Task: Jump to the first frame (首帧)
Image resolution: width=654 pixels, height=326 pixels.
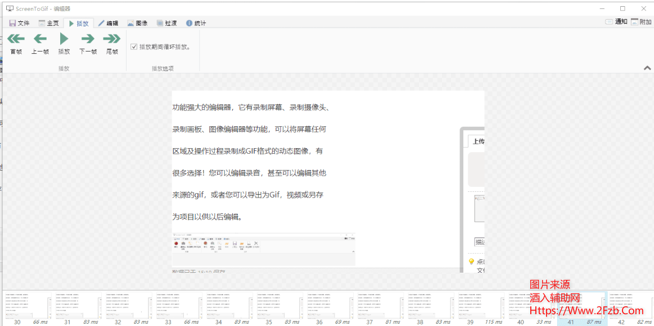Action: pyautogui.click(x=16, y=44)
